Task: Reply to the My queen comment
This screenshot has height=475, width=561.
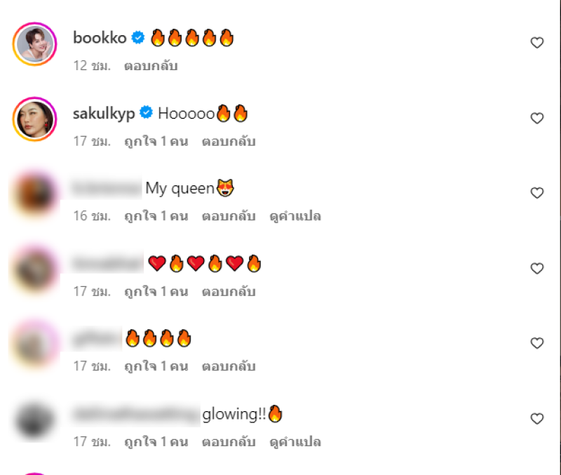Action: click(229, 216)
